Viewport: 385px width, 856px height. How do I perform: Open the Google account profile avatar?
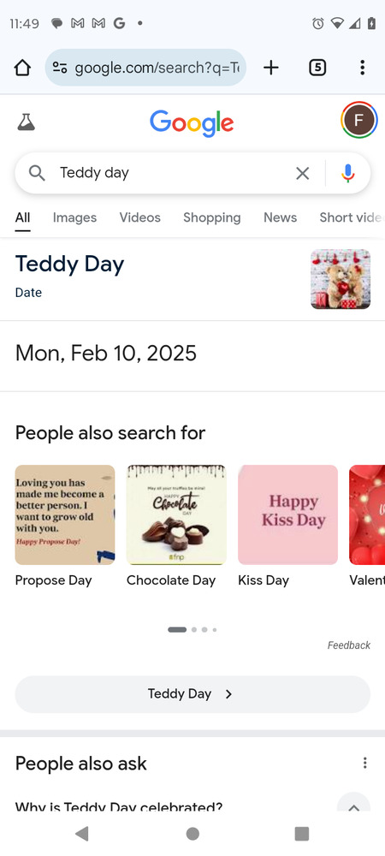358,120
